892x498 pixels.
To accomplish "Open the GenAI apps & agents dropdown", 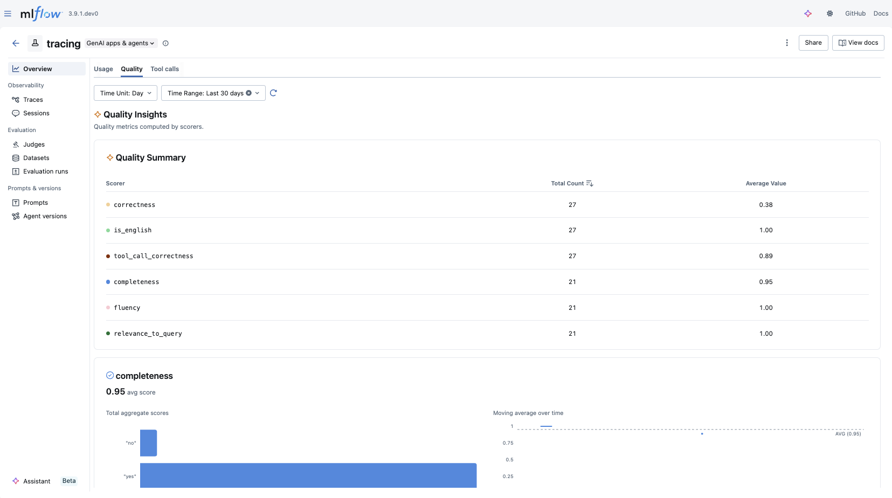I will (x=120, y=43).
